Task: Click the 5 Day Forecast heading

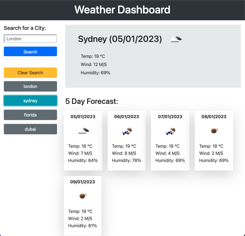Action: [x=91, y=101]
